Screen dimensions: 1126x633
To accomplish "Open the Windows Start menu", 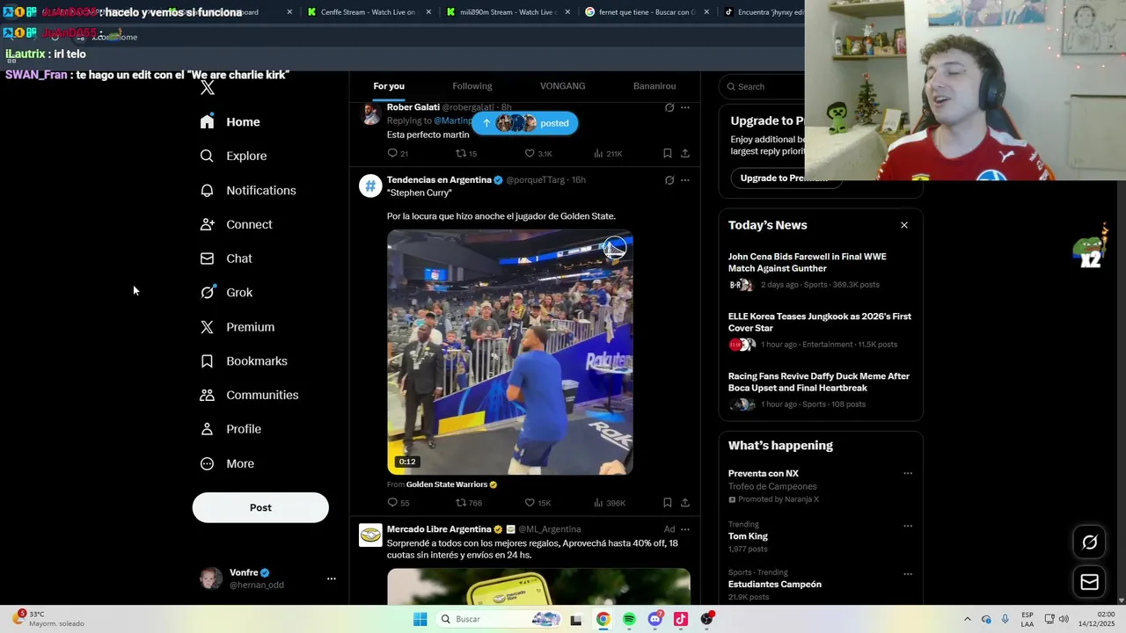I will (x=420, y=619).
